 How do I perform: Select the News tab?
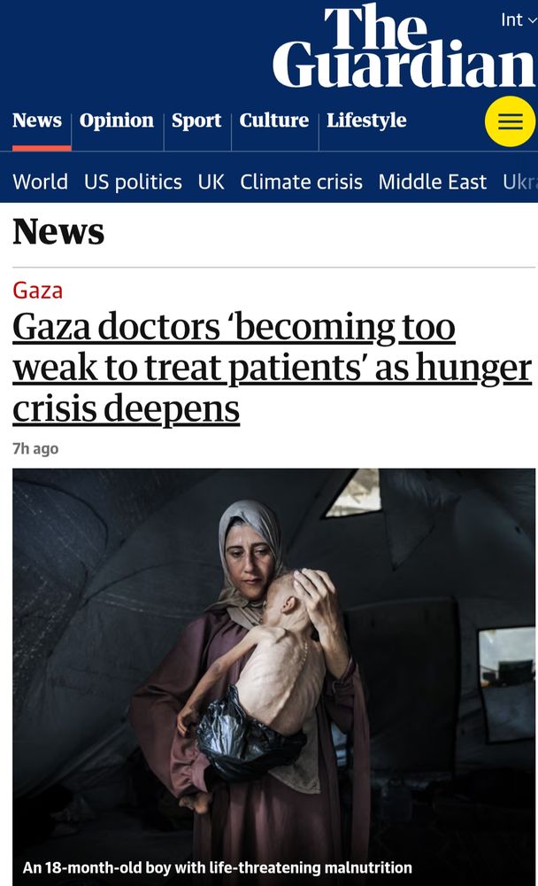tap(37, 120)
